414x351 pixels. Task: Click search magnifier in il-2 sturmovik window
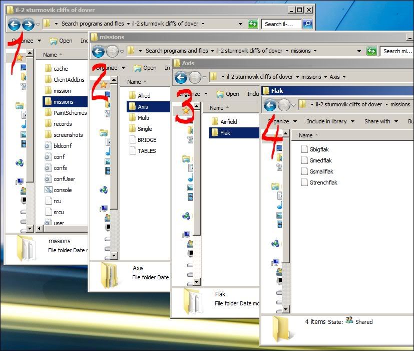(307, 24)
